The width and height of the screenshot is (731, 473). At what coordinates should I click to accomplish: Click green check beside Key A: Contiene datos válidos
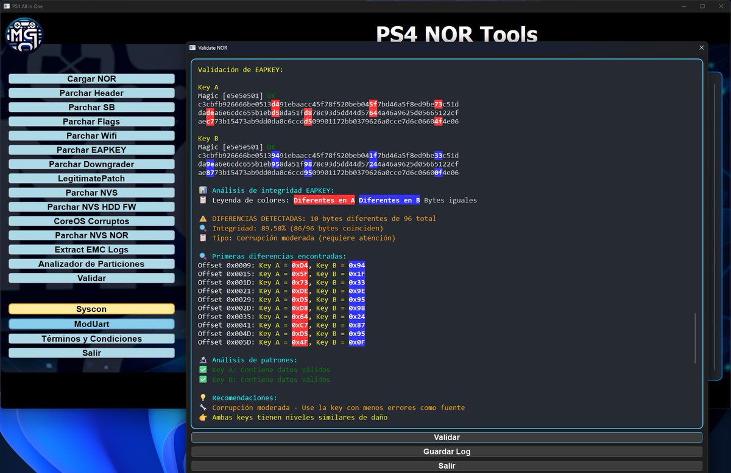point(203,370)
